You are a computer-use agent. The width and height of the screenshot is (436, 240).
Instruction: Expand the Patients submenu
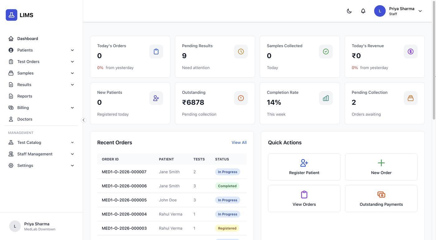(72, 50)
